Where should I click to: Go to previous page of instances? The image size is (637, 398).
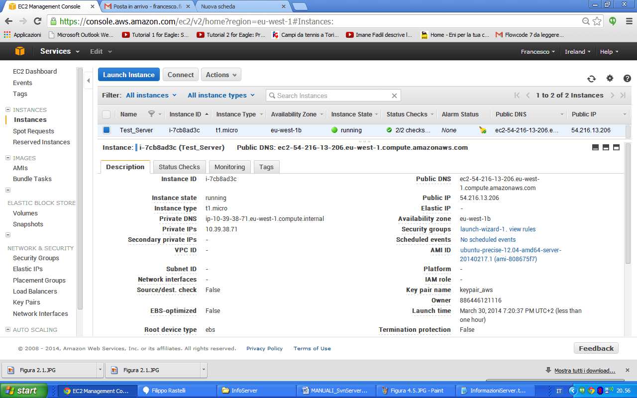(x=528, y=96)
